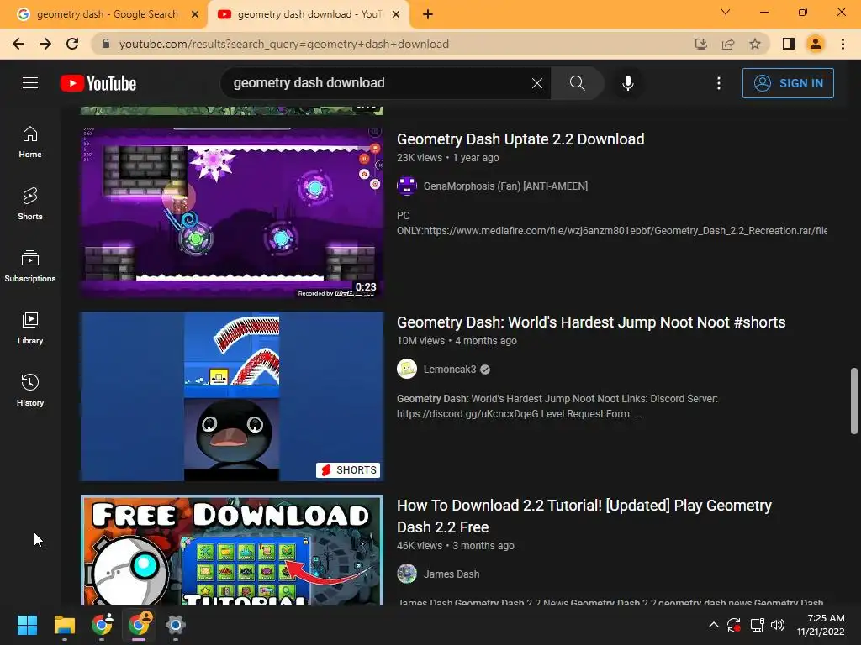Open the YouTube hamburger guide menu
The height and width of the screenshot is (645, 861).
pyautogui.click(x=30, y=83)
